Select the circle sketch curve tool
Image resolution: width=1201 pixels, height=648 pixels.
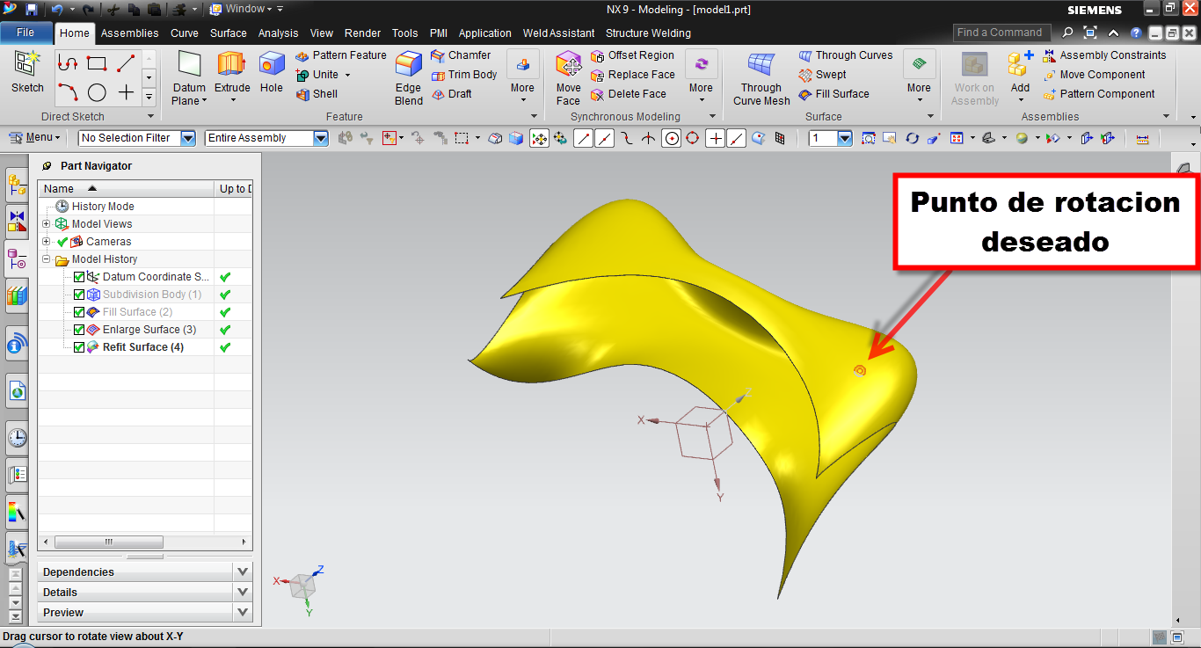click(97, 92)
